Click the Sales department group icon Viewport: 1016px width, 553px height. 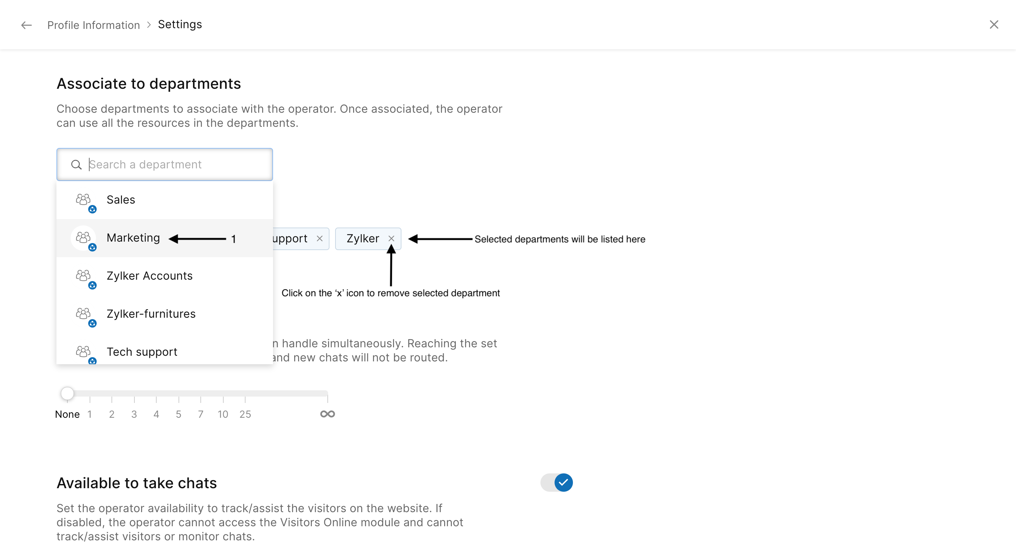pyautogui.click(x=84, y=200)
